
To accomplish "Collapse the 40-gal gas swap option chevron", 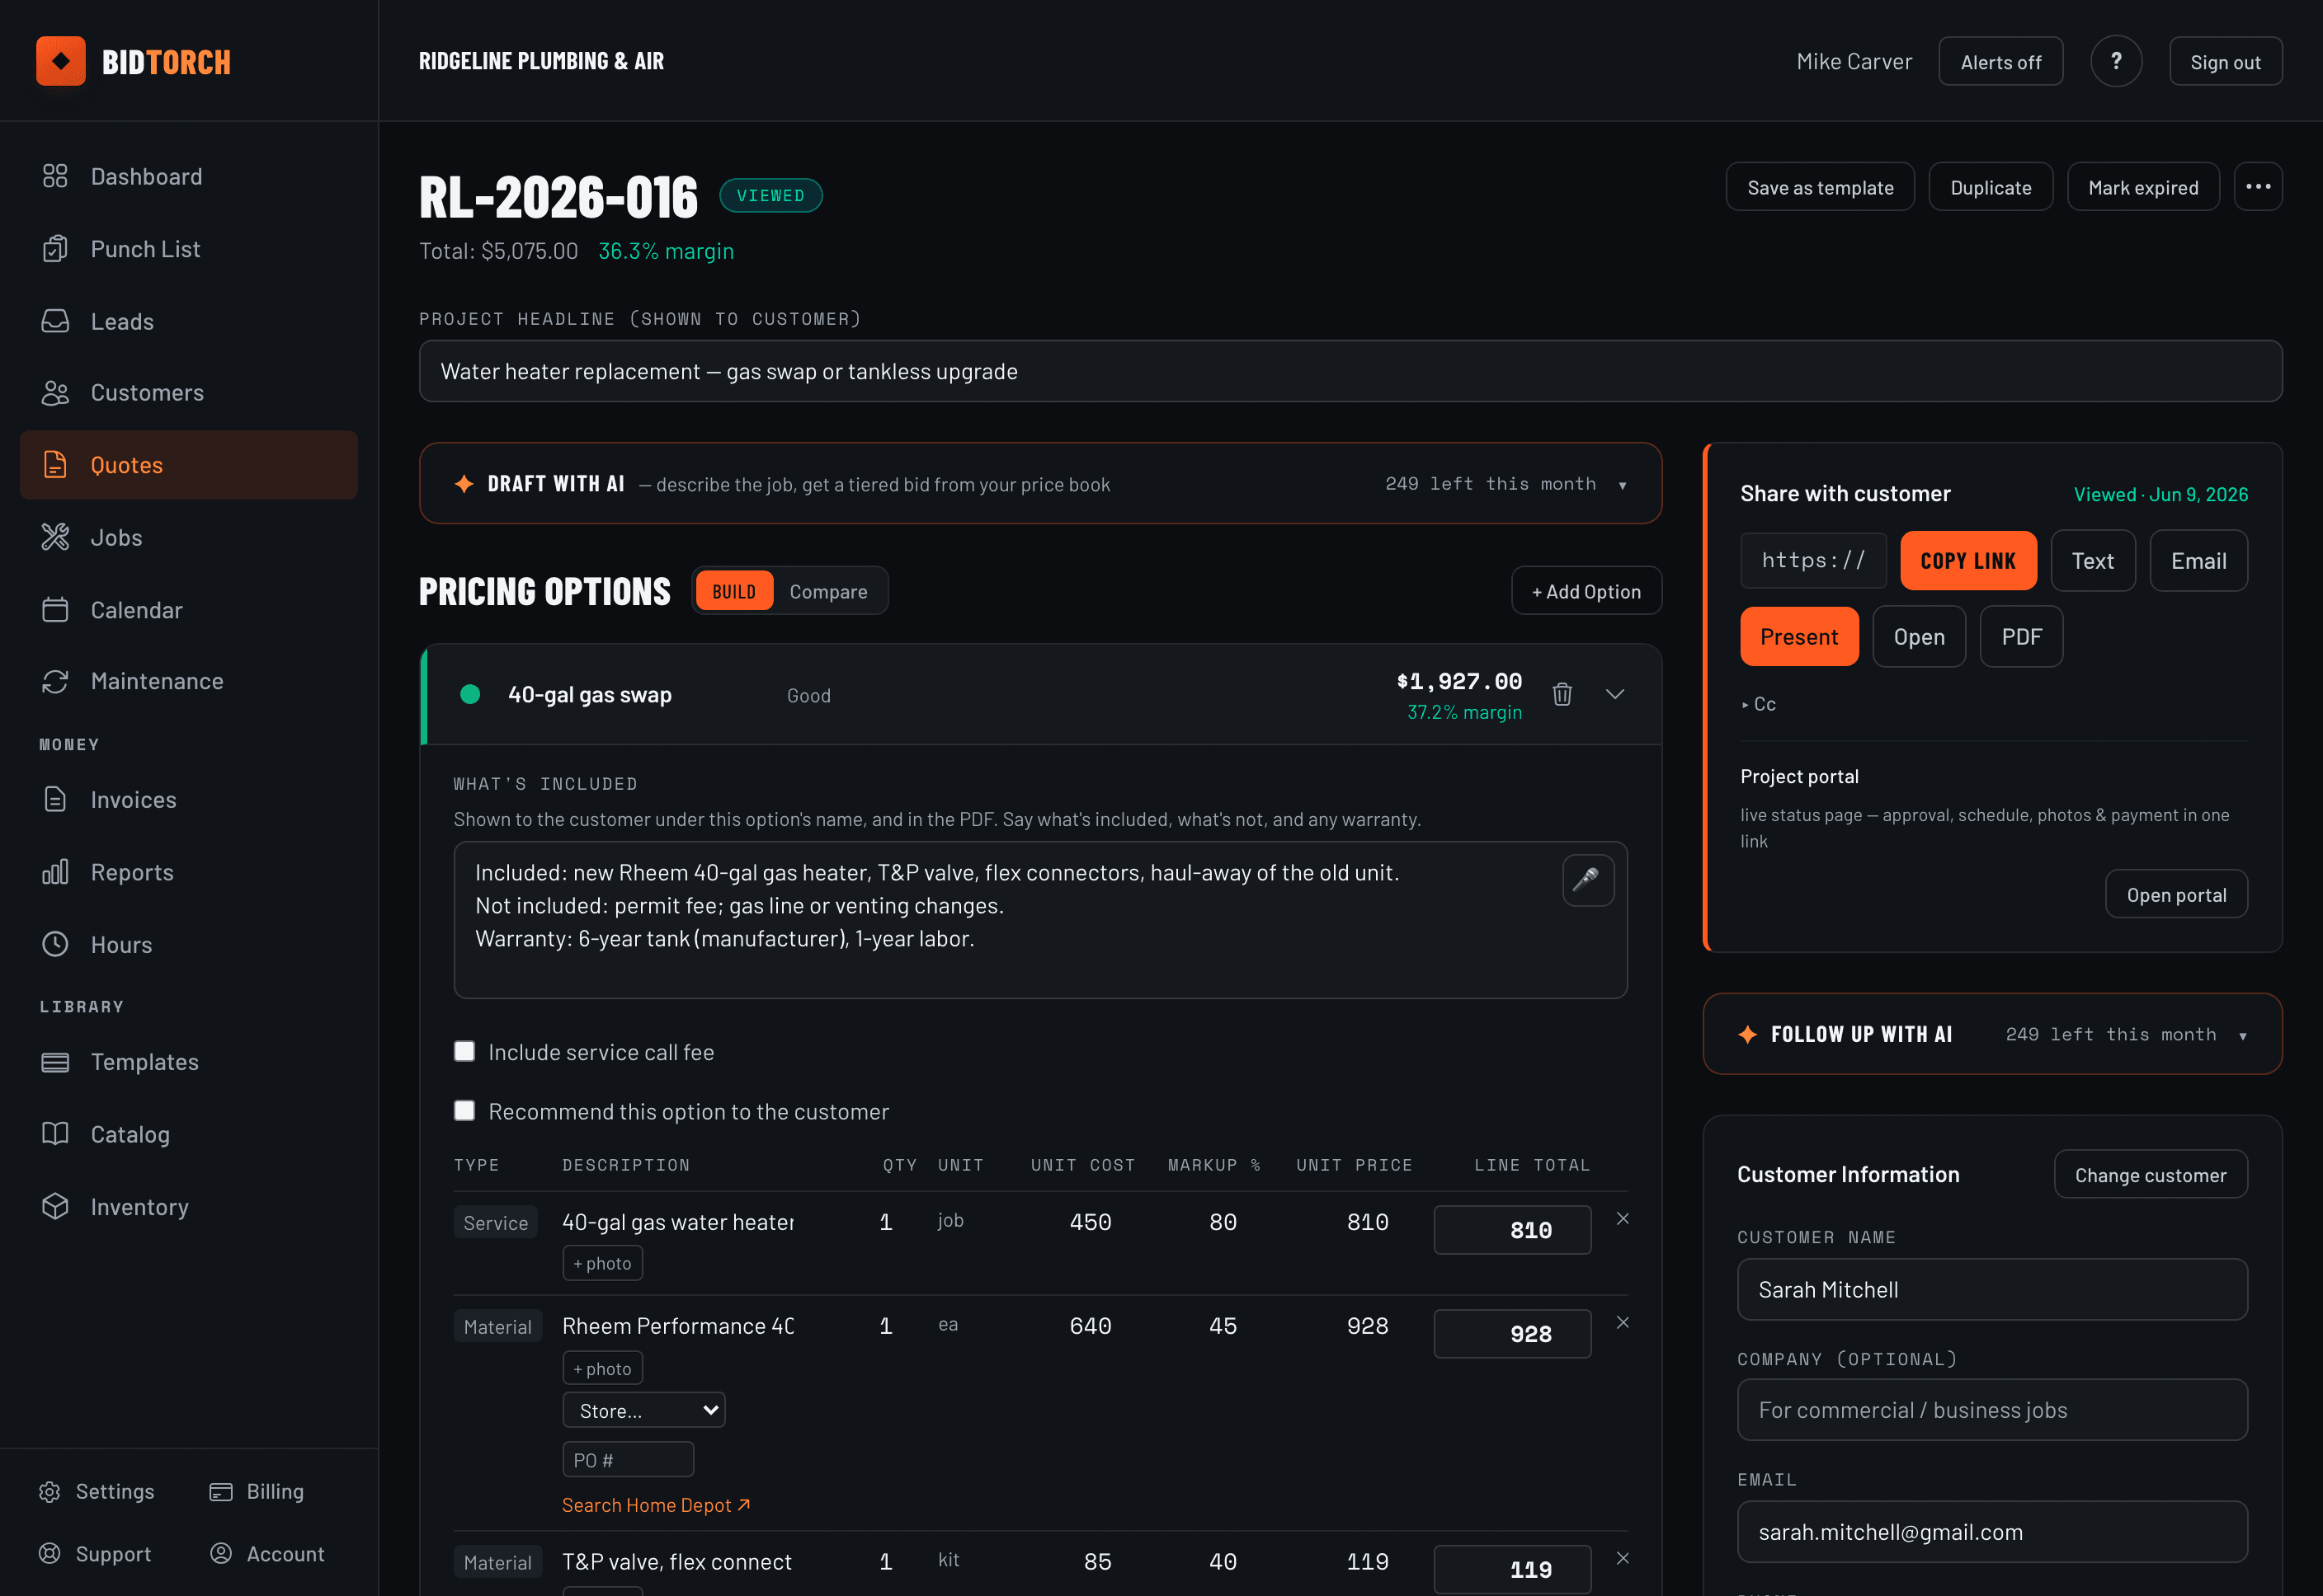I will point(1614,694).
